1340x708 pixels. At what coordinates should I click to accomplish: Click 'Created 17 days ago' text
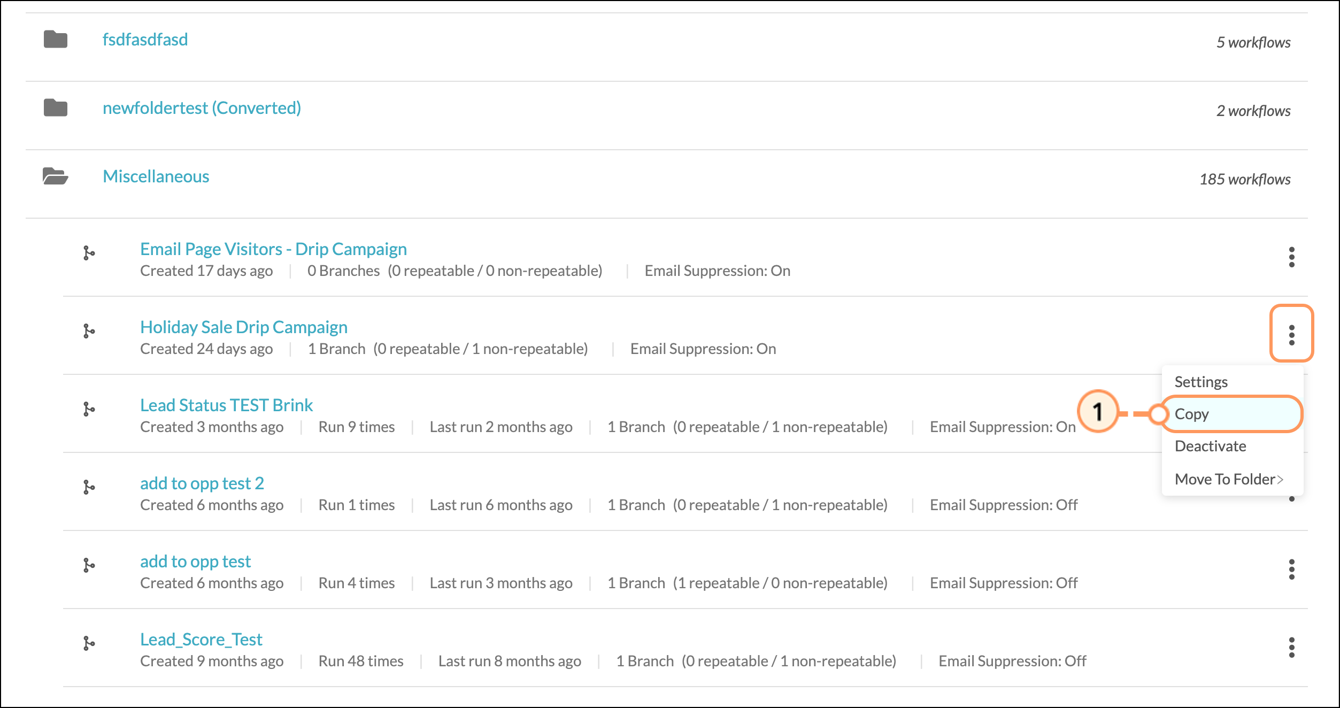pyautogui.click(x=206, y=271)
